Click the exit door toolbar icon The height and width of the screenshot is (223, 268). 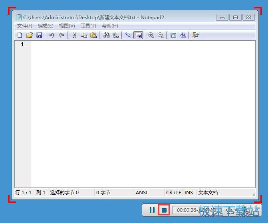196,35
